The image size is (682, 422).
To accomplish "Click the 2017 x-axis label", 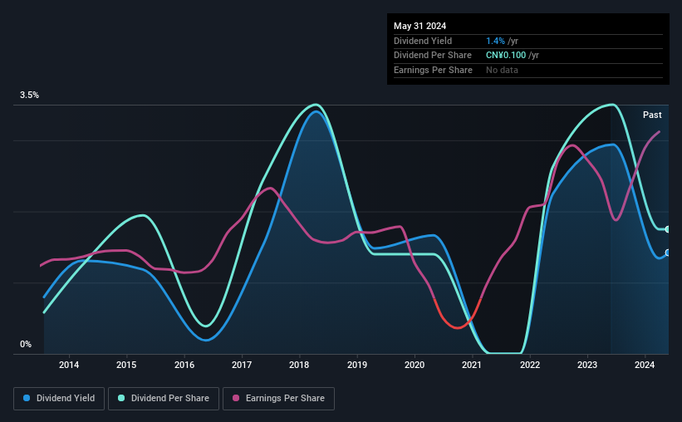I will pyautogui.click(x=242, y=365).
